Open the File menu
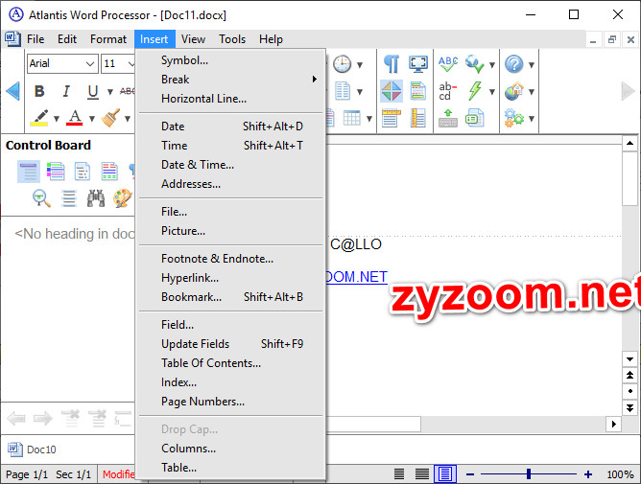Screen dimensions: 641x484 pos(36,39)
